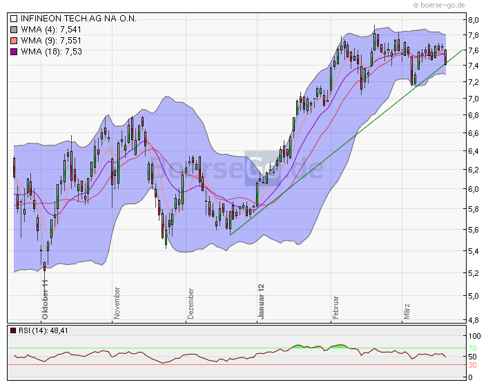Click the boerse-go.de copyright text
Image resolution: width=497 pixels, height=387 pixels.
(439, 5)
